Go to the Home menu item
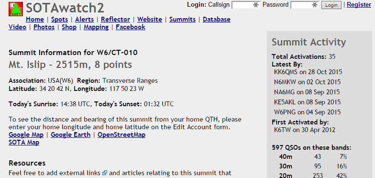 tap(35, 19)
